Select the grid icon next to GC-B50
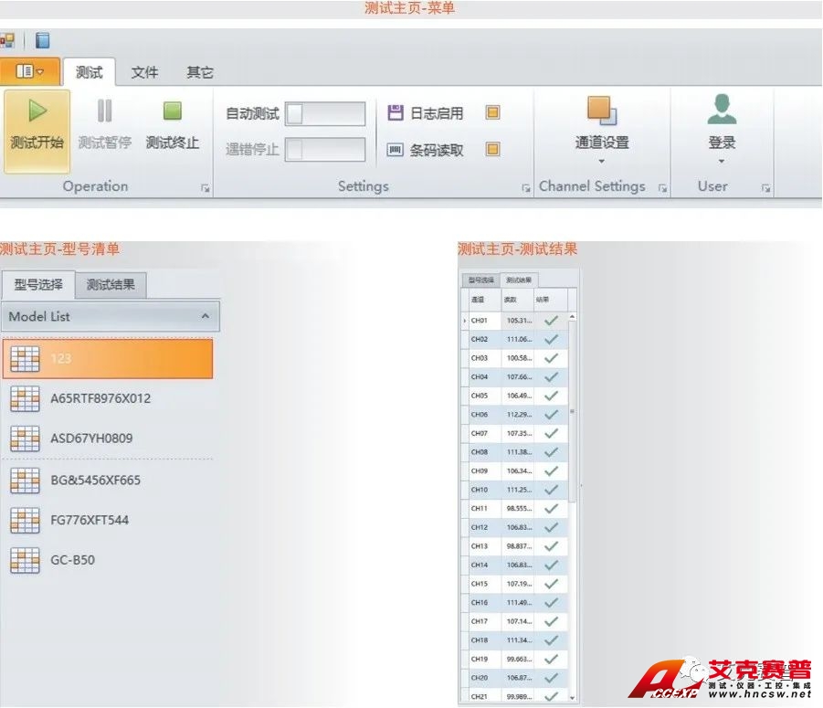The image size is (823, 708). tap(25, 560)
